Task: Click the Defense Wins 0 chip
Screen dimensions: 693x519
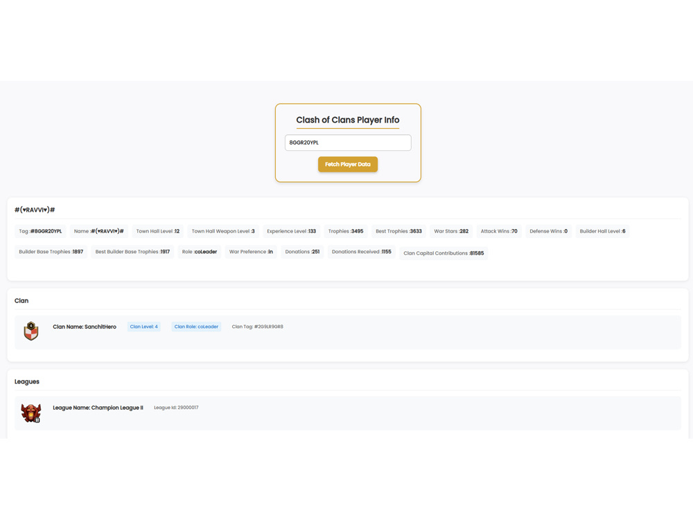Action: (548, 231)
